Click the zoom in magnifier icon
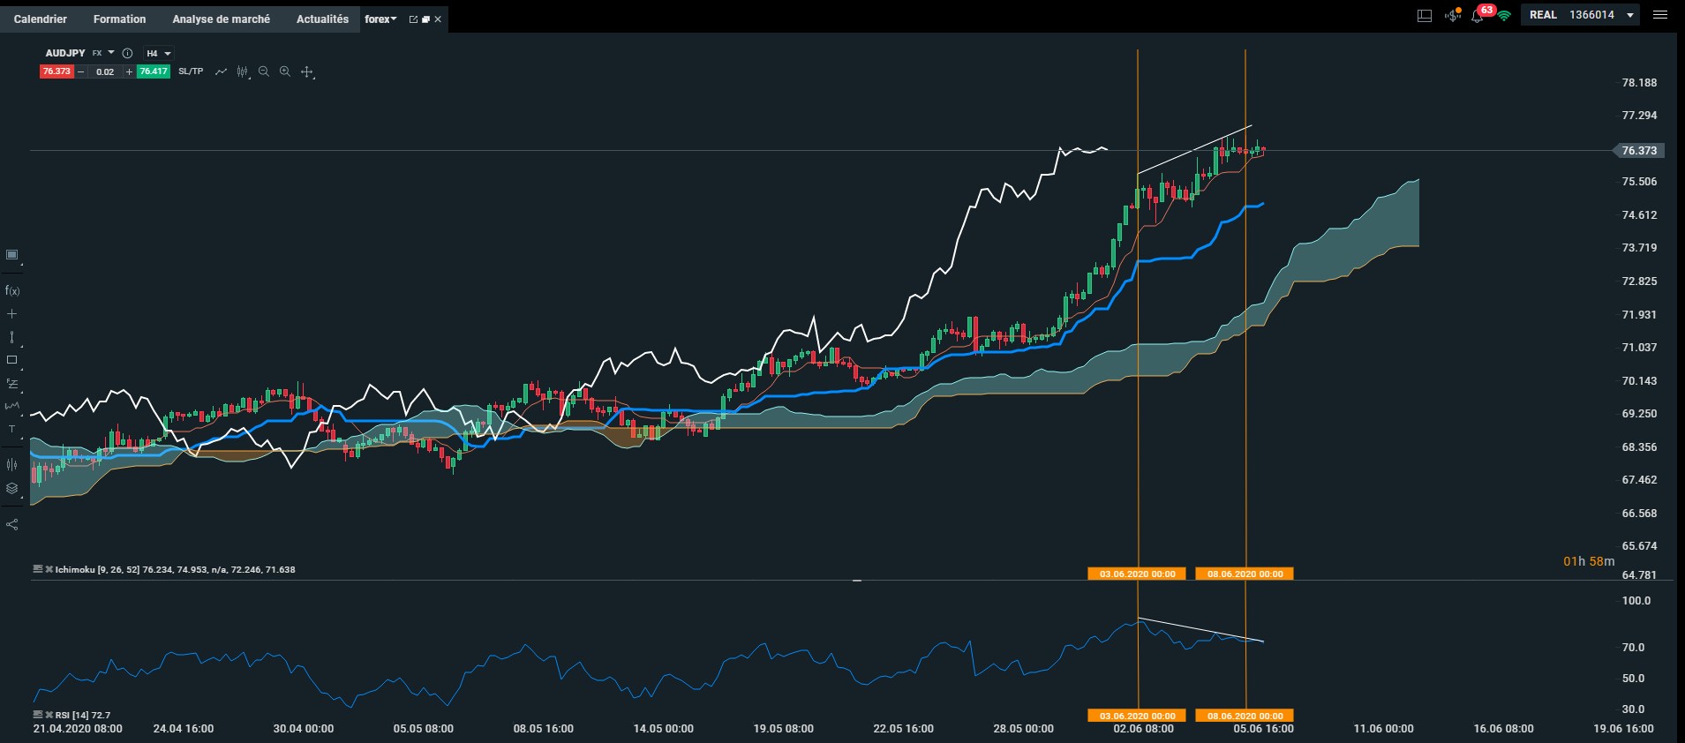Viewport: 1685px width, 743px height. click(x=285, y=71)
